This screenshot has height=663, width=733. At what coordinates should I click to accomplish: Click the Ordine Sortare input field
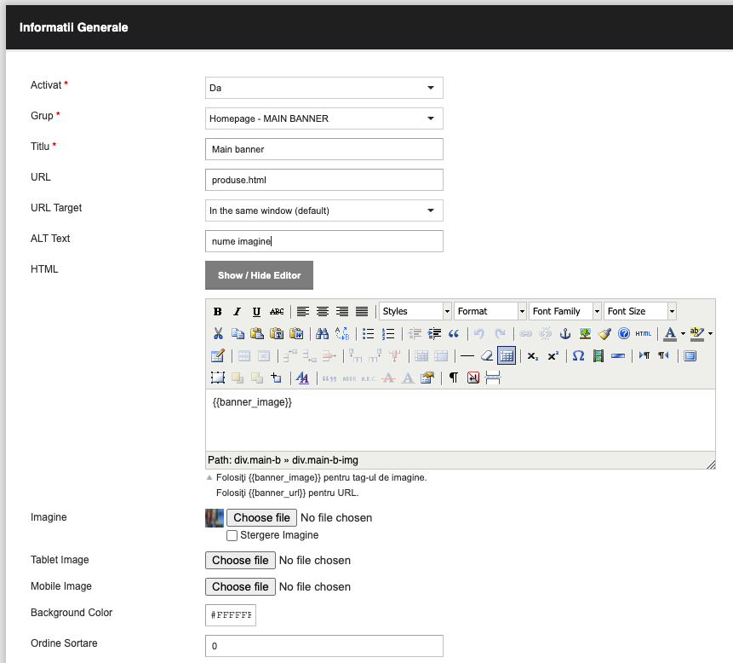tap(324, 646)
